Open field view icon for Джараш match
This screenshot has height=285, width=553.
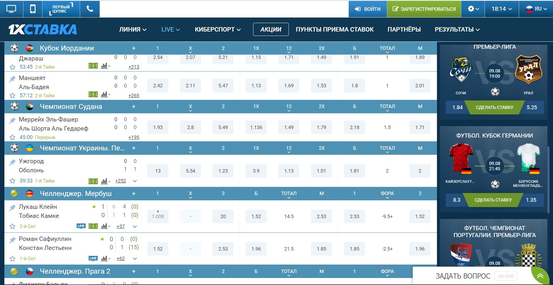93,66
